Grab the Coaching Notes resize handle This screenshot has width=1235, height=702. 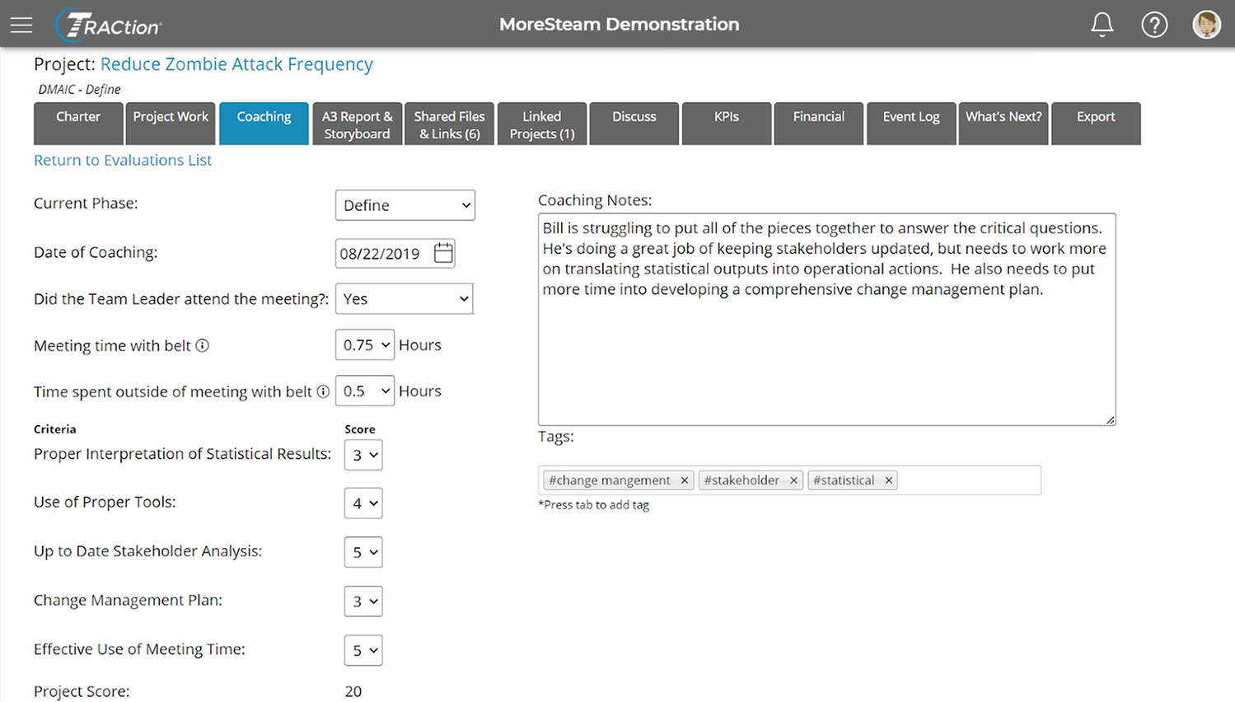[1110, 420]
